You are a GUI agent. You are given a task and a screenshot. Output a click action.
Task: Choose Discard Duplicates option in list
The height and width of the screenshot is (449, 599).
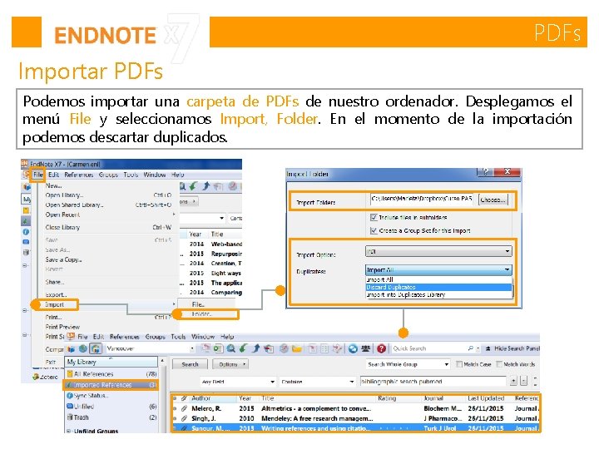(438, 287)
